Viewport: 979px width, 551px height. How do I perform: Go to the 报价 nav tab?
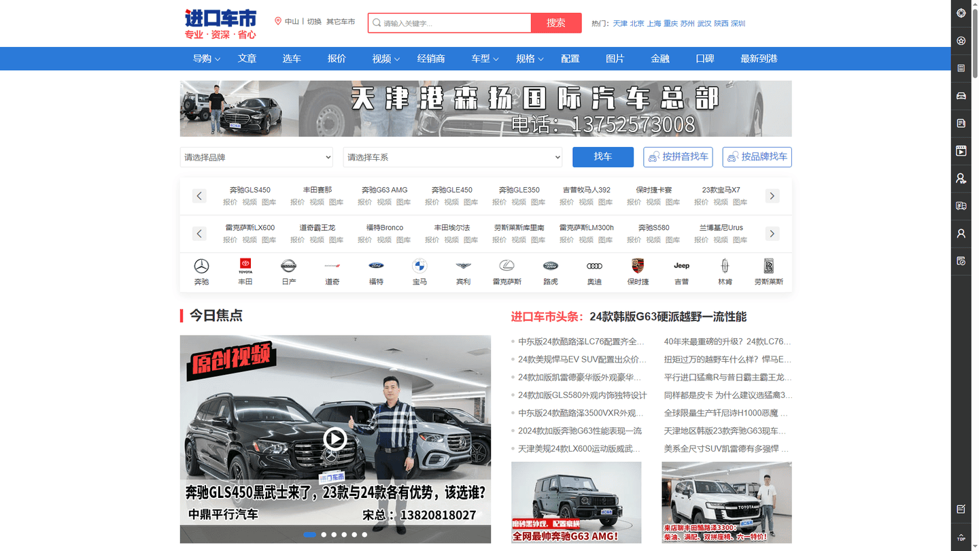coord(337,59)
